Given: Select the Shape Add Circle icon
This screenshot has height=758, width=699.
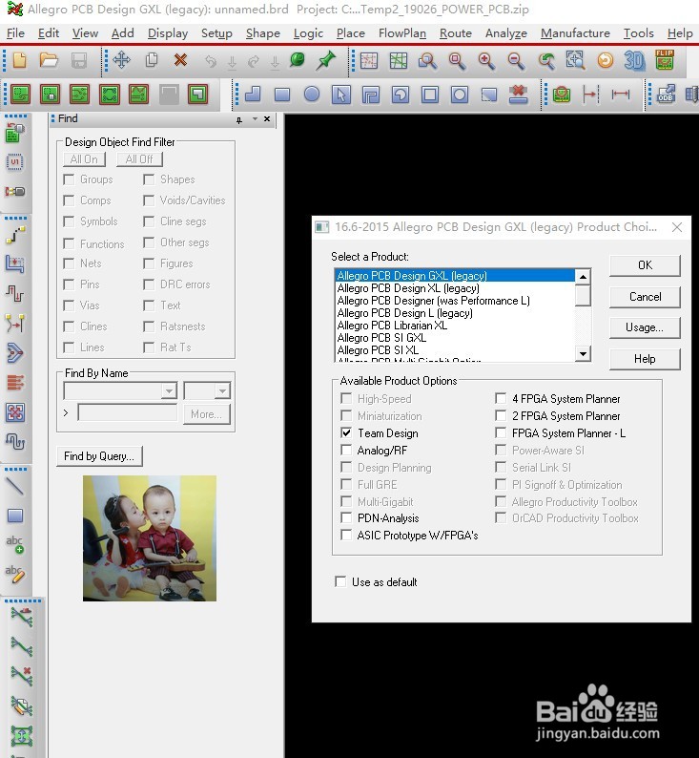Looking at the screenshot, I should click(312, 94).
